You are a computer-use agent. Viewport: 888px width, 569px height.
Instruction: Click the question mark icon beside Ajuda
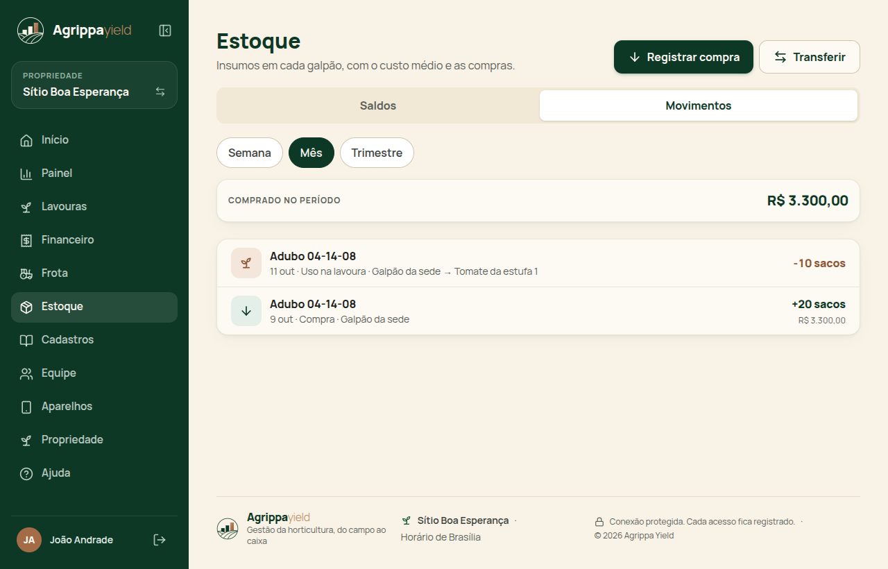click(x=26, y=473)
